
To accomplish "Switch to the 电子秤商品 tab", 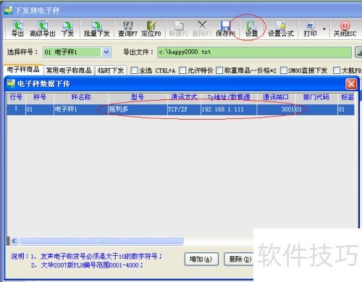I will pos(23,70).
